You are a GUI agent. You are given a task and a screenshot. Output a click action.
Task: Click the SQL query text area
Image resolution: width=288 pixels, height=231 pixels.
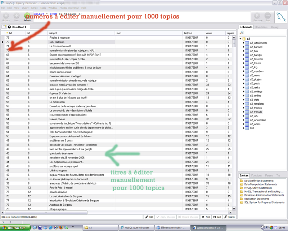[x=142, y=17]
